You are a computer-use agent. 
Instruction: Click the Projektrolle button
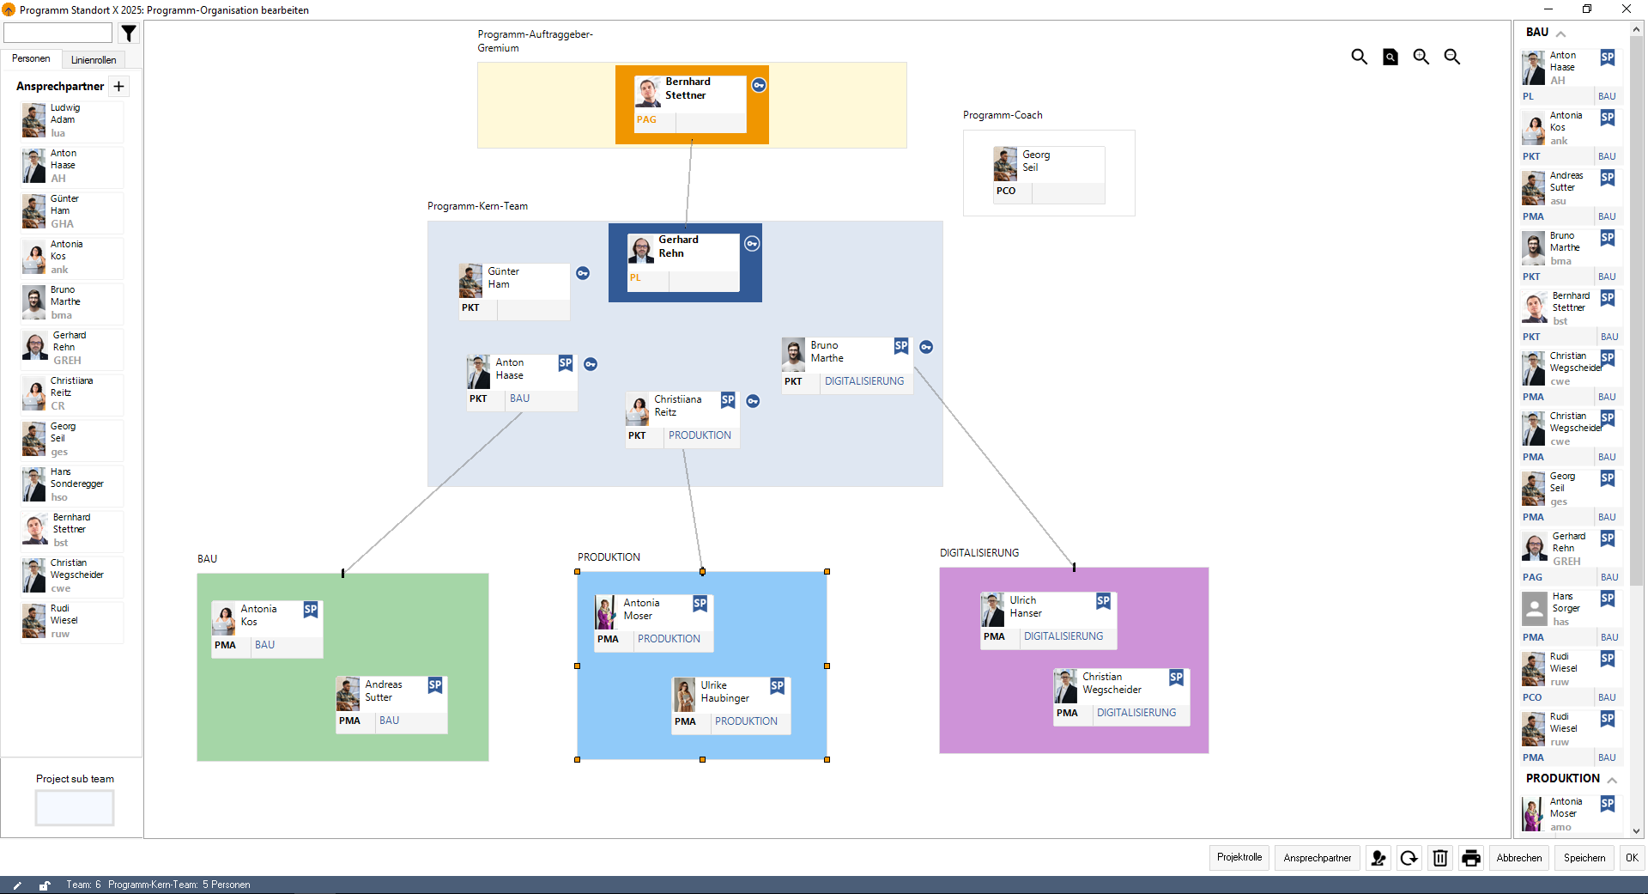click(x=1239, y=858)
